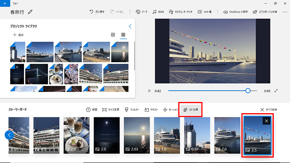Image resolution: width=290 pixels, height=163 pixels.
Task: Click the video preview seek slider
Action: tap(208, 91)
